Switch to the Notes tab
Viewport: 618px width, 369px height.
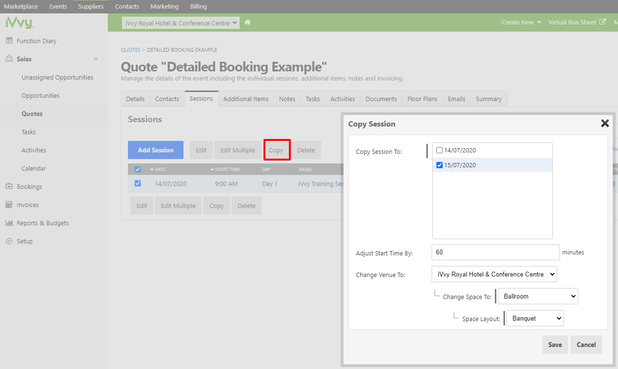(287, 99)
